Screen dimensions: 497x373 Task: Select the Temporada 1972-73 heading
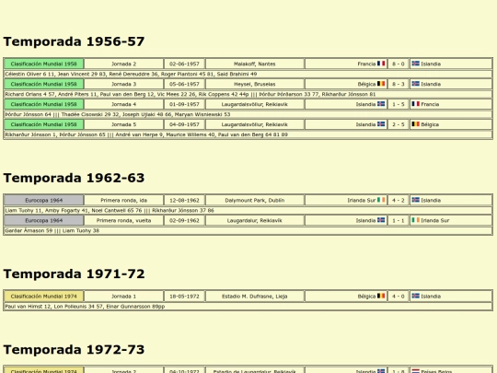(x=74, y=350)
